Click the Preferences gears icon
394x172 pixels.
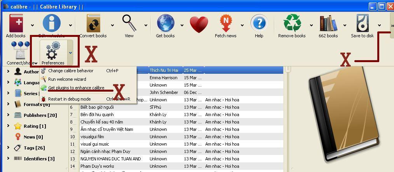click(53, 50)
